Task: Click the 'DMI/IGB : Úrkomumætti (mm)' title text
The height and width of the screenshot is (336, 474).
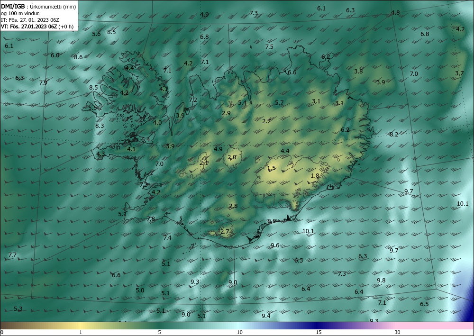Action: (38, 7)
